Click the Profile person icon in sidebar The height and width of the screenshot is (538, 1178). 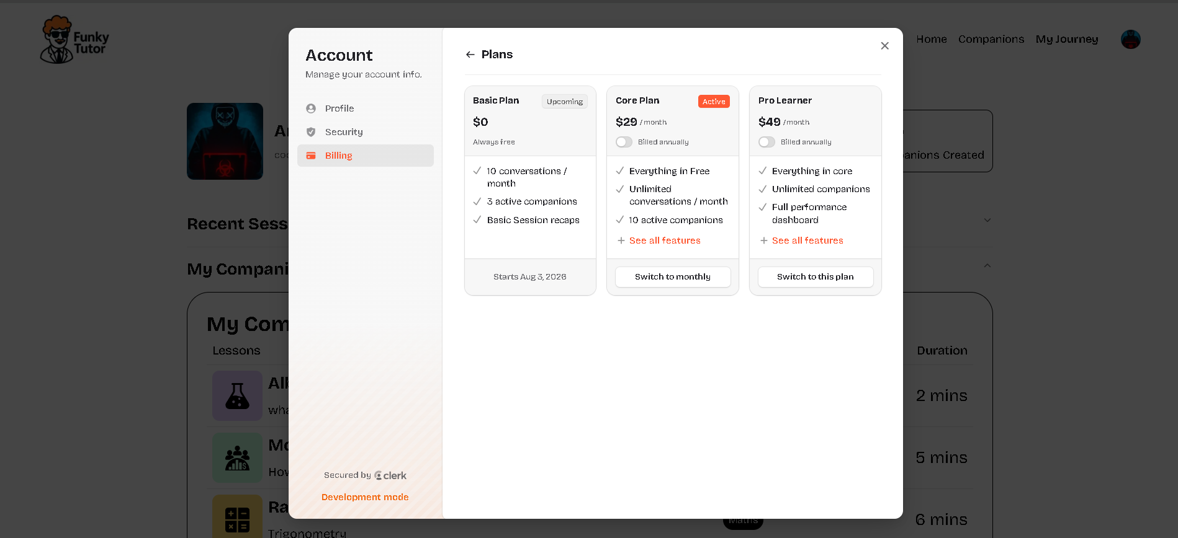pyautogui.click(x=311, y=108)
